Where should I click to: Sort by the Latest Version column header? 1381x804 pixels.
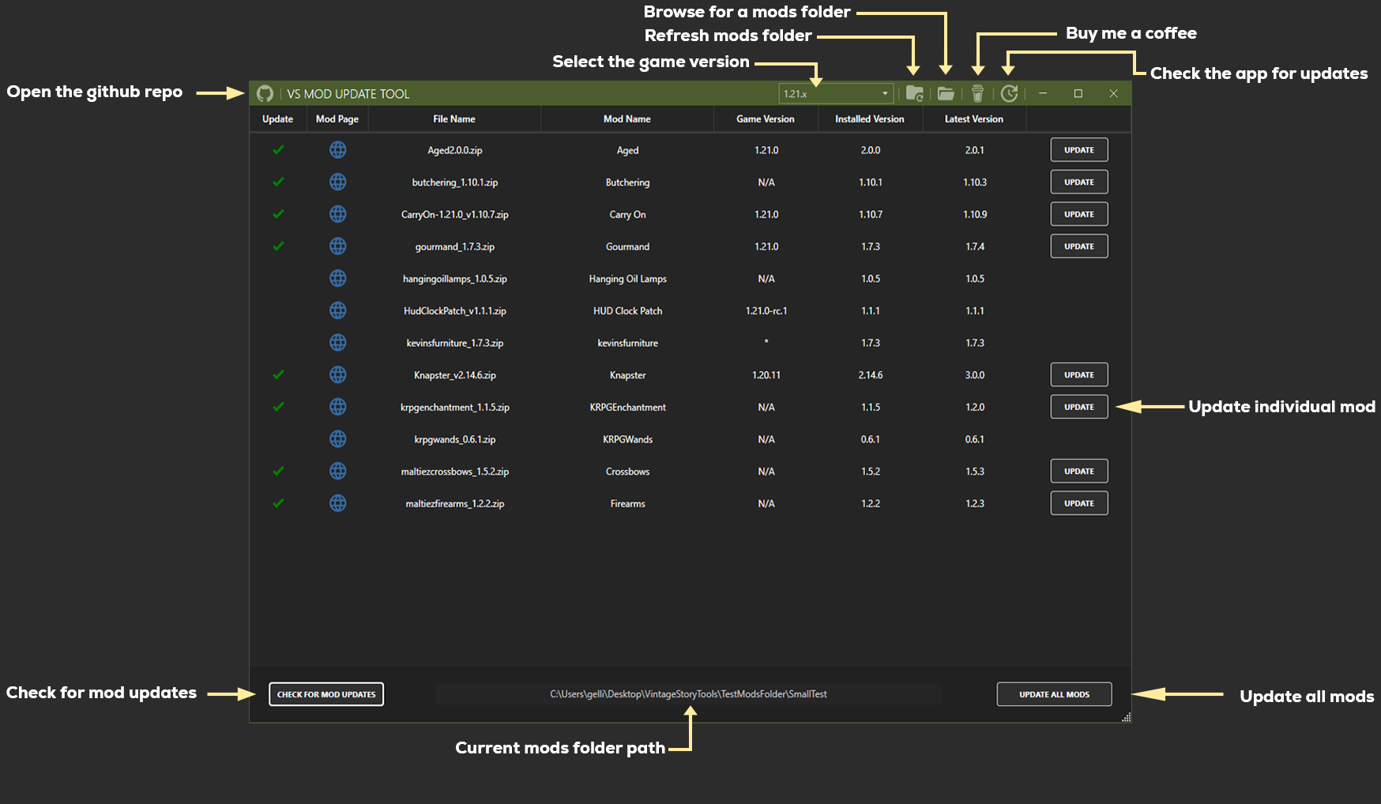(973, 119)
